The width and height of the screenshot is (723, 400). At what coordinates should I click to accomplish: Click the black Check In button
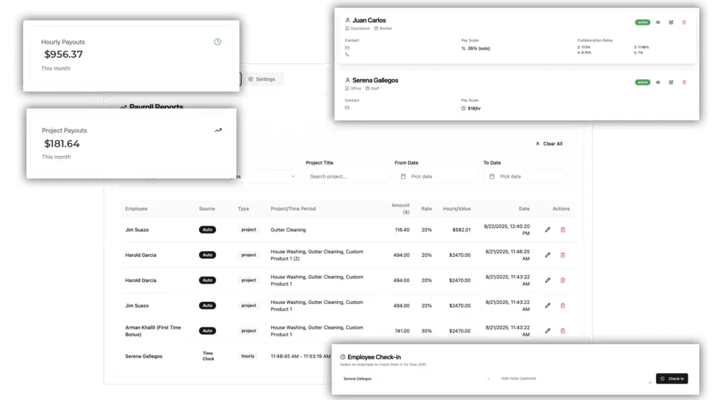click(671, 379)
